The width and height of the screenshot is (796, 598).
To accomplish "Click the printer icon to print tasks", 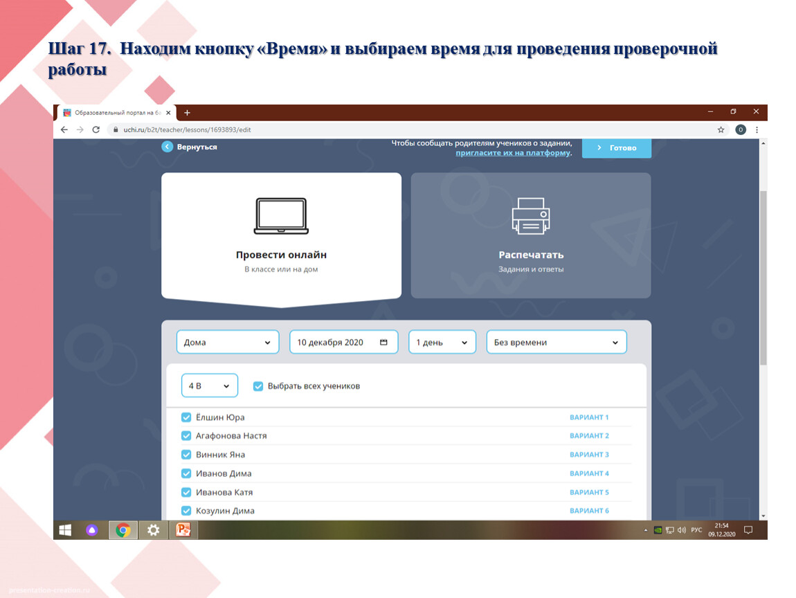I will click(x=531, y=216).
